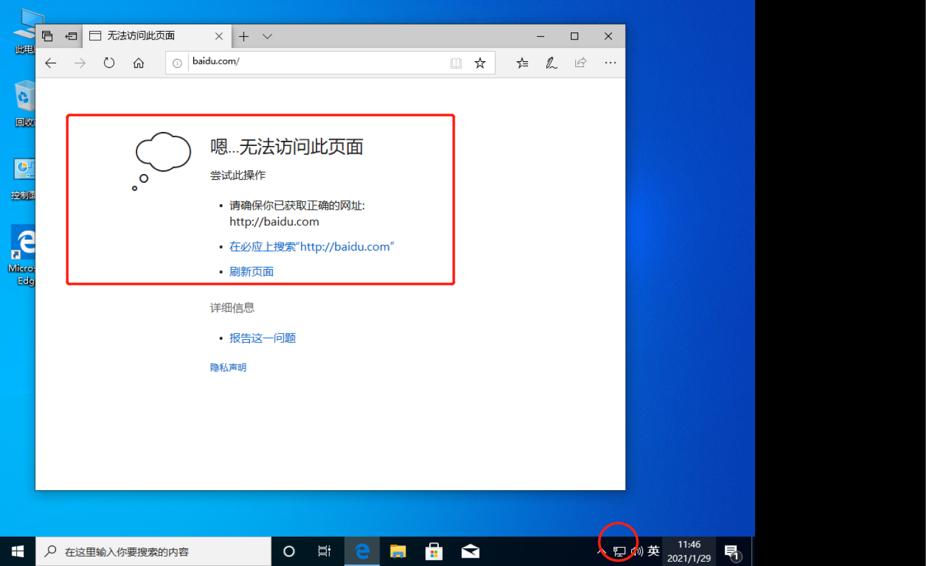This screenshot has height=566, width=926.
Task: Select the Control Panel desktop icon
Action: [24, 179]
